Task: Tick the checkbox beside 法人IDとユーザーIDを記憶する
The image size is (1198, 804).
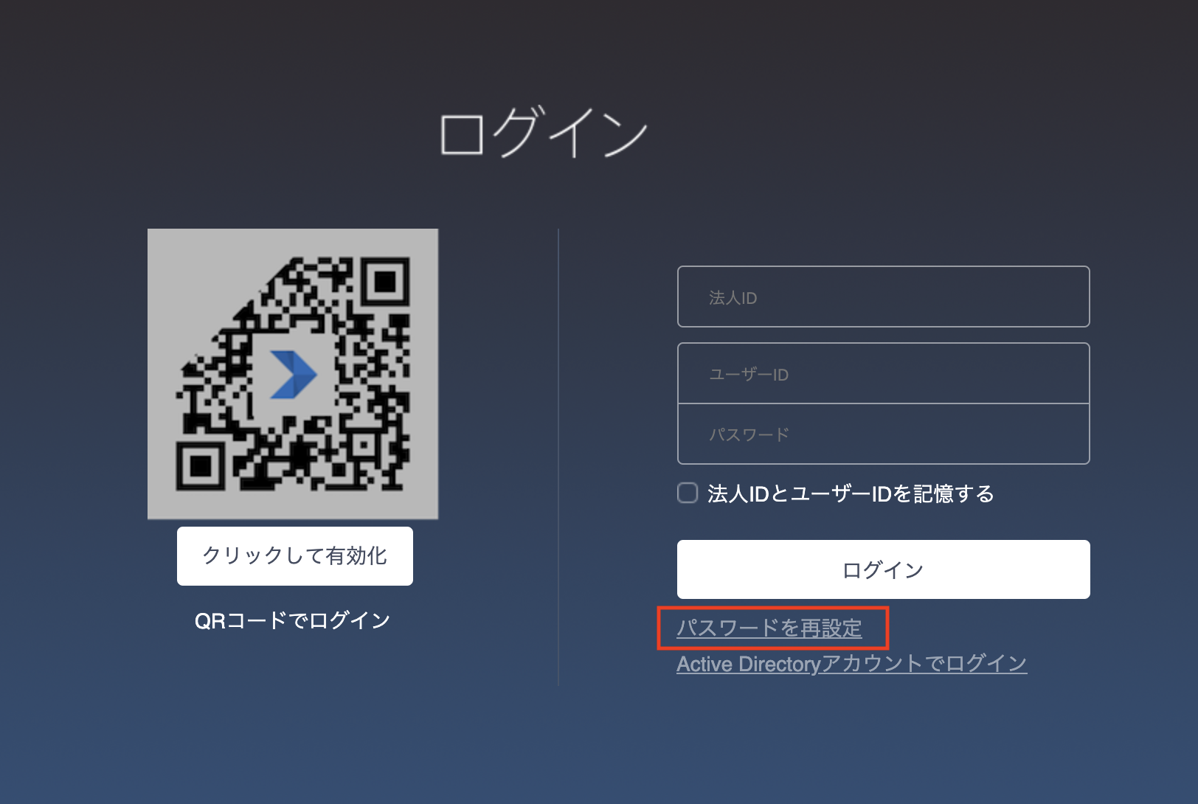Action: pos(686,493)
